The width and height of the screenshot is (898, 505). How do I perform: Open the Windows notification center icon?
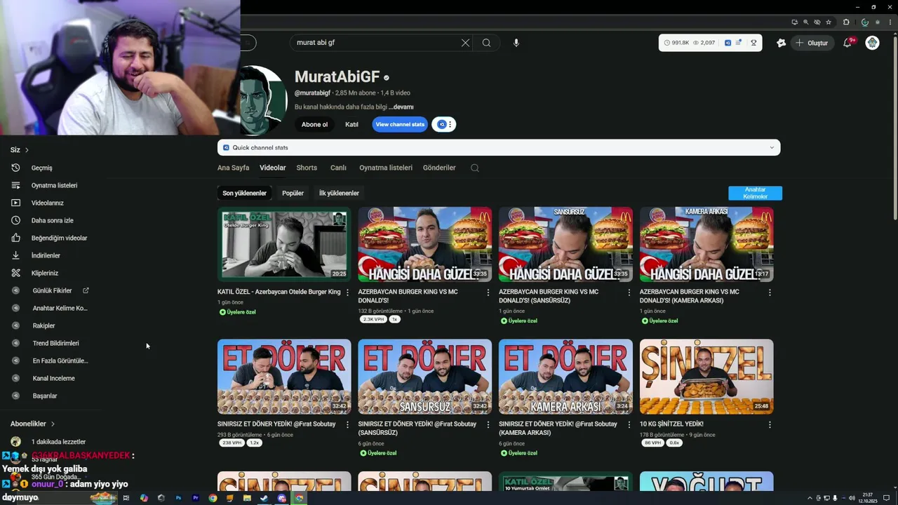click(887, 498)
